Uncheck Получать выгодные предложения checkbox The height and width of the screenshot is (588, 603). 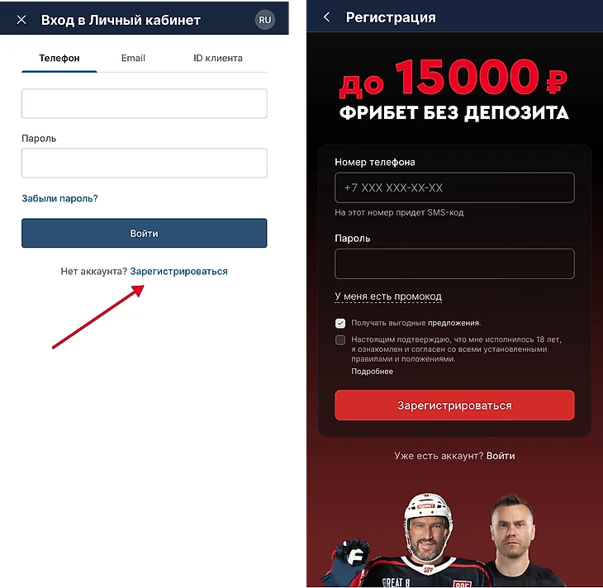(x=340, y=323)
